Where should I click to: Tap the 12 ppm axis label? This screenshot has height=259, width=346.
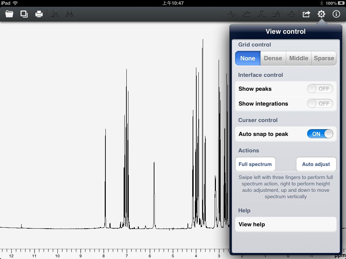coord(11,256)
